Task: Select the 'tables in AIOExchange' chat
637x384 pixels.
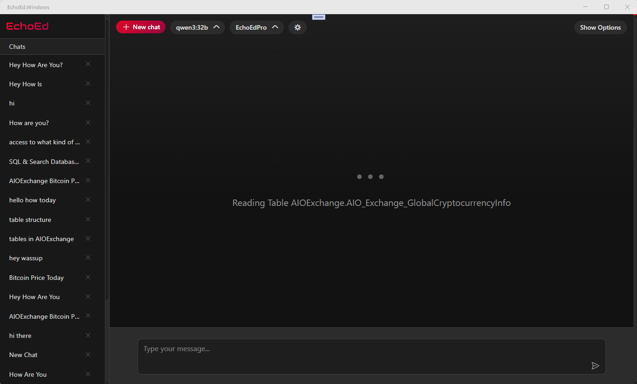Action: coord(41,239)
